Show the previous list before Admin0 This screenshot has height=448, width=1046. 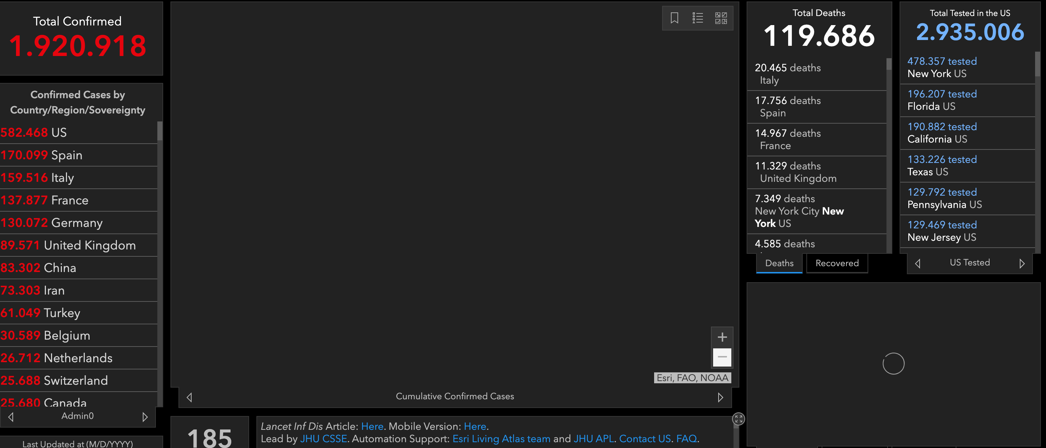11,417
